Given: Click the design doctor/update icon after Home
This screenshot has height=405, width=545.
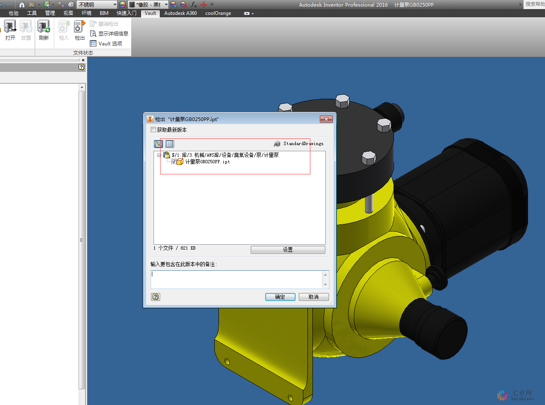Looking at the screenshot, I should click(31, 5).
